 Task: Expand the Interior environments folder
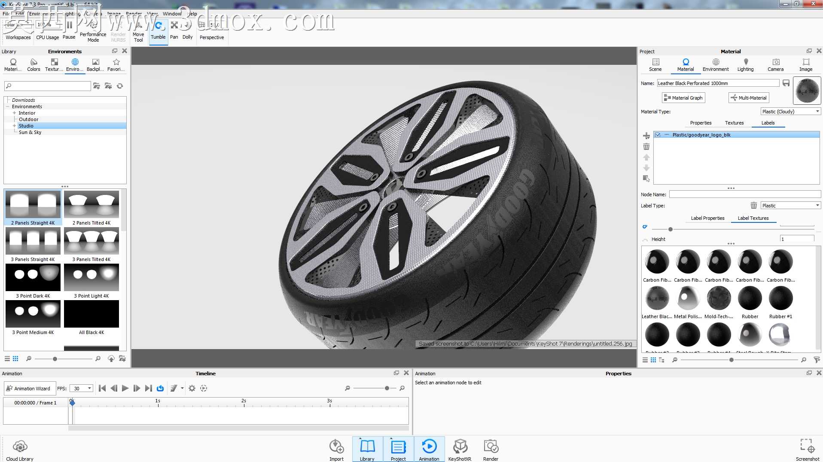click(14, 113)
